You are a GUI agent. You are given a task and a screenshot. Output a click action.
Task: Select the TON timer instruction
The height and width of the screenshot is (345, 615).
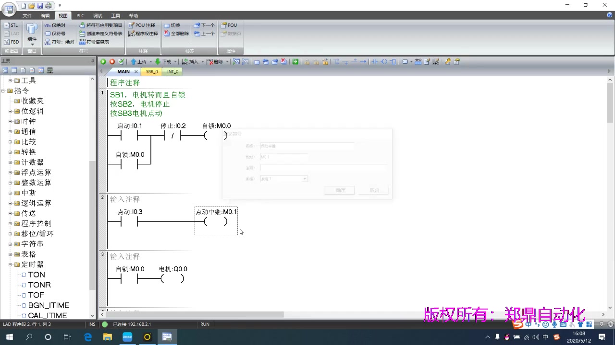coord(36,275)
